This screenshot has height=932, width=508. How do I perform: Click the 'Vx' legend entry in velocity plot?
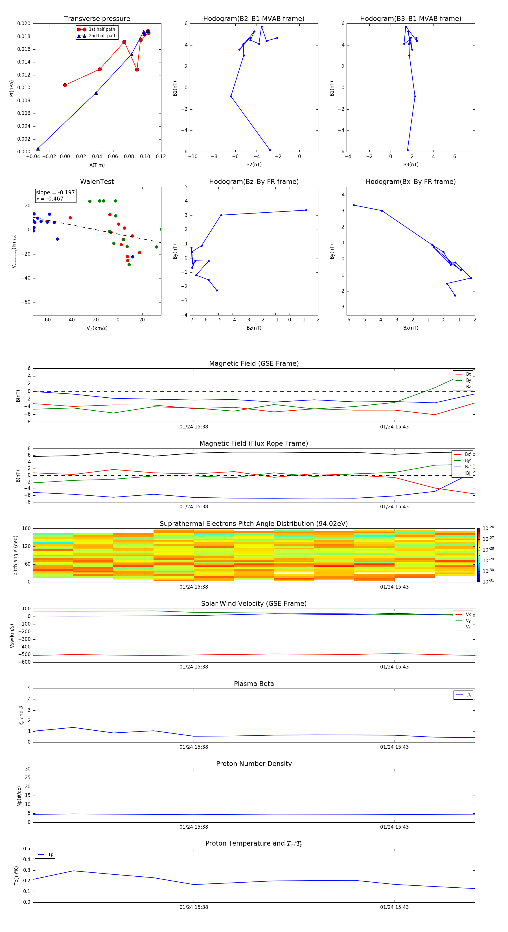tap(463, 614)
